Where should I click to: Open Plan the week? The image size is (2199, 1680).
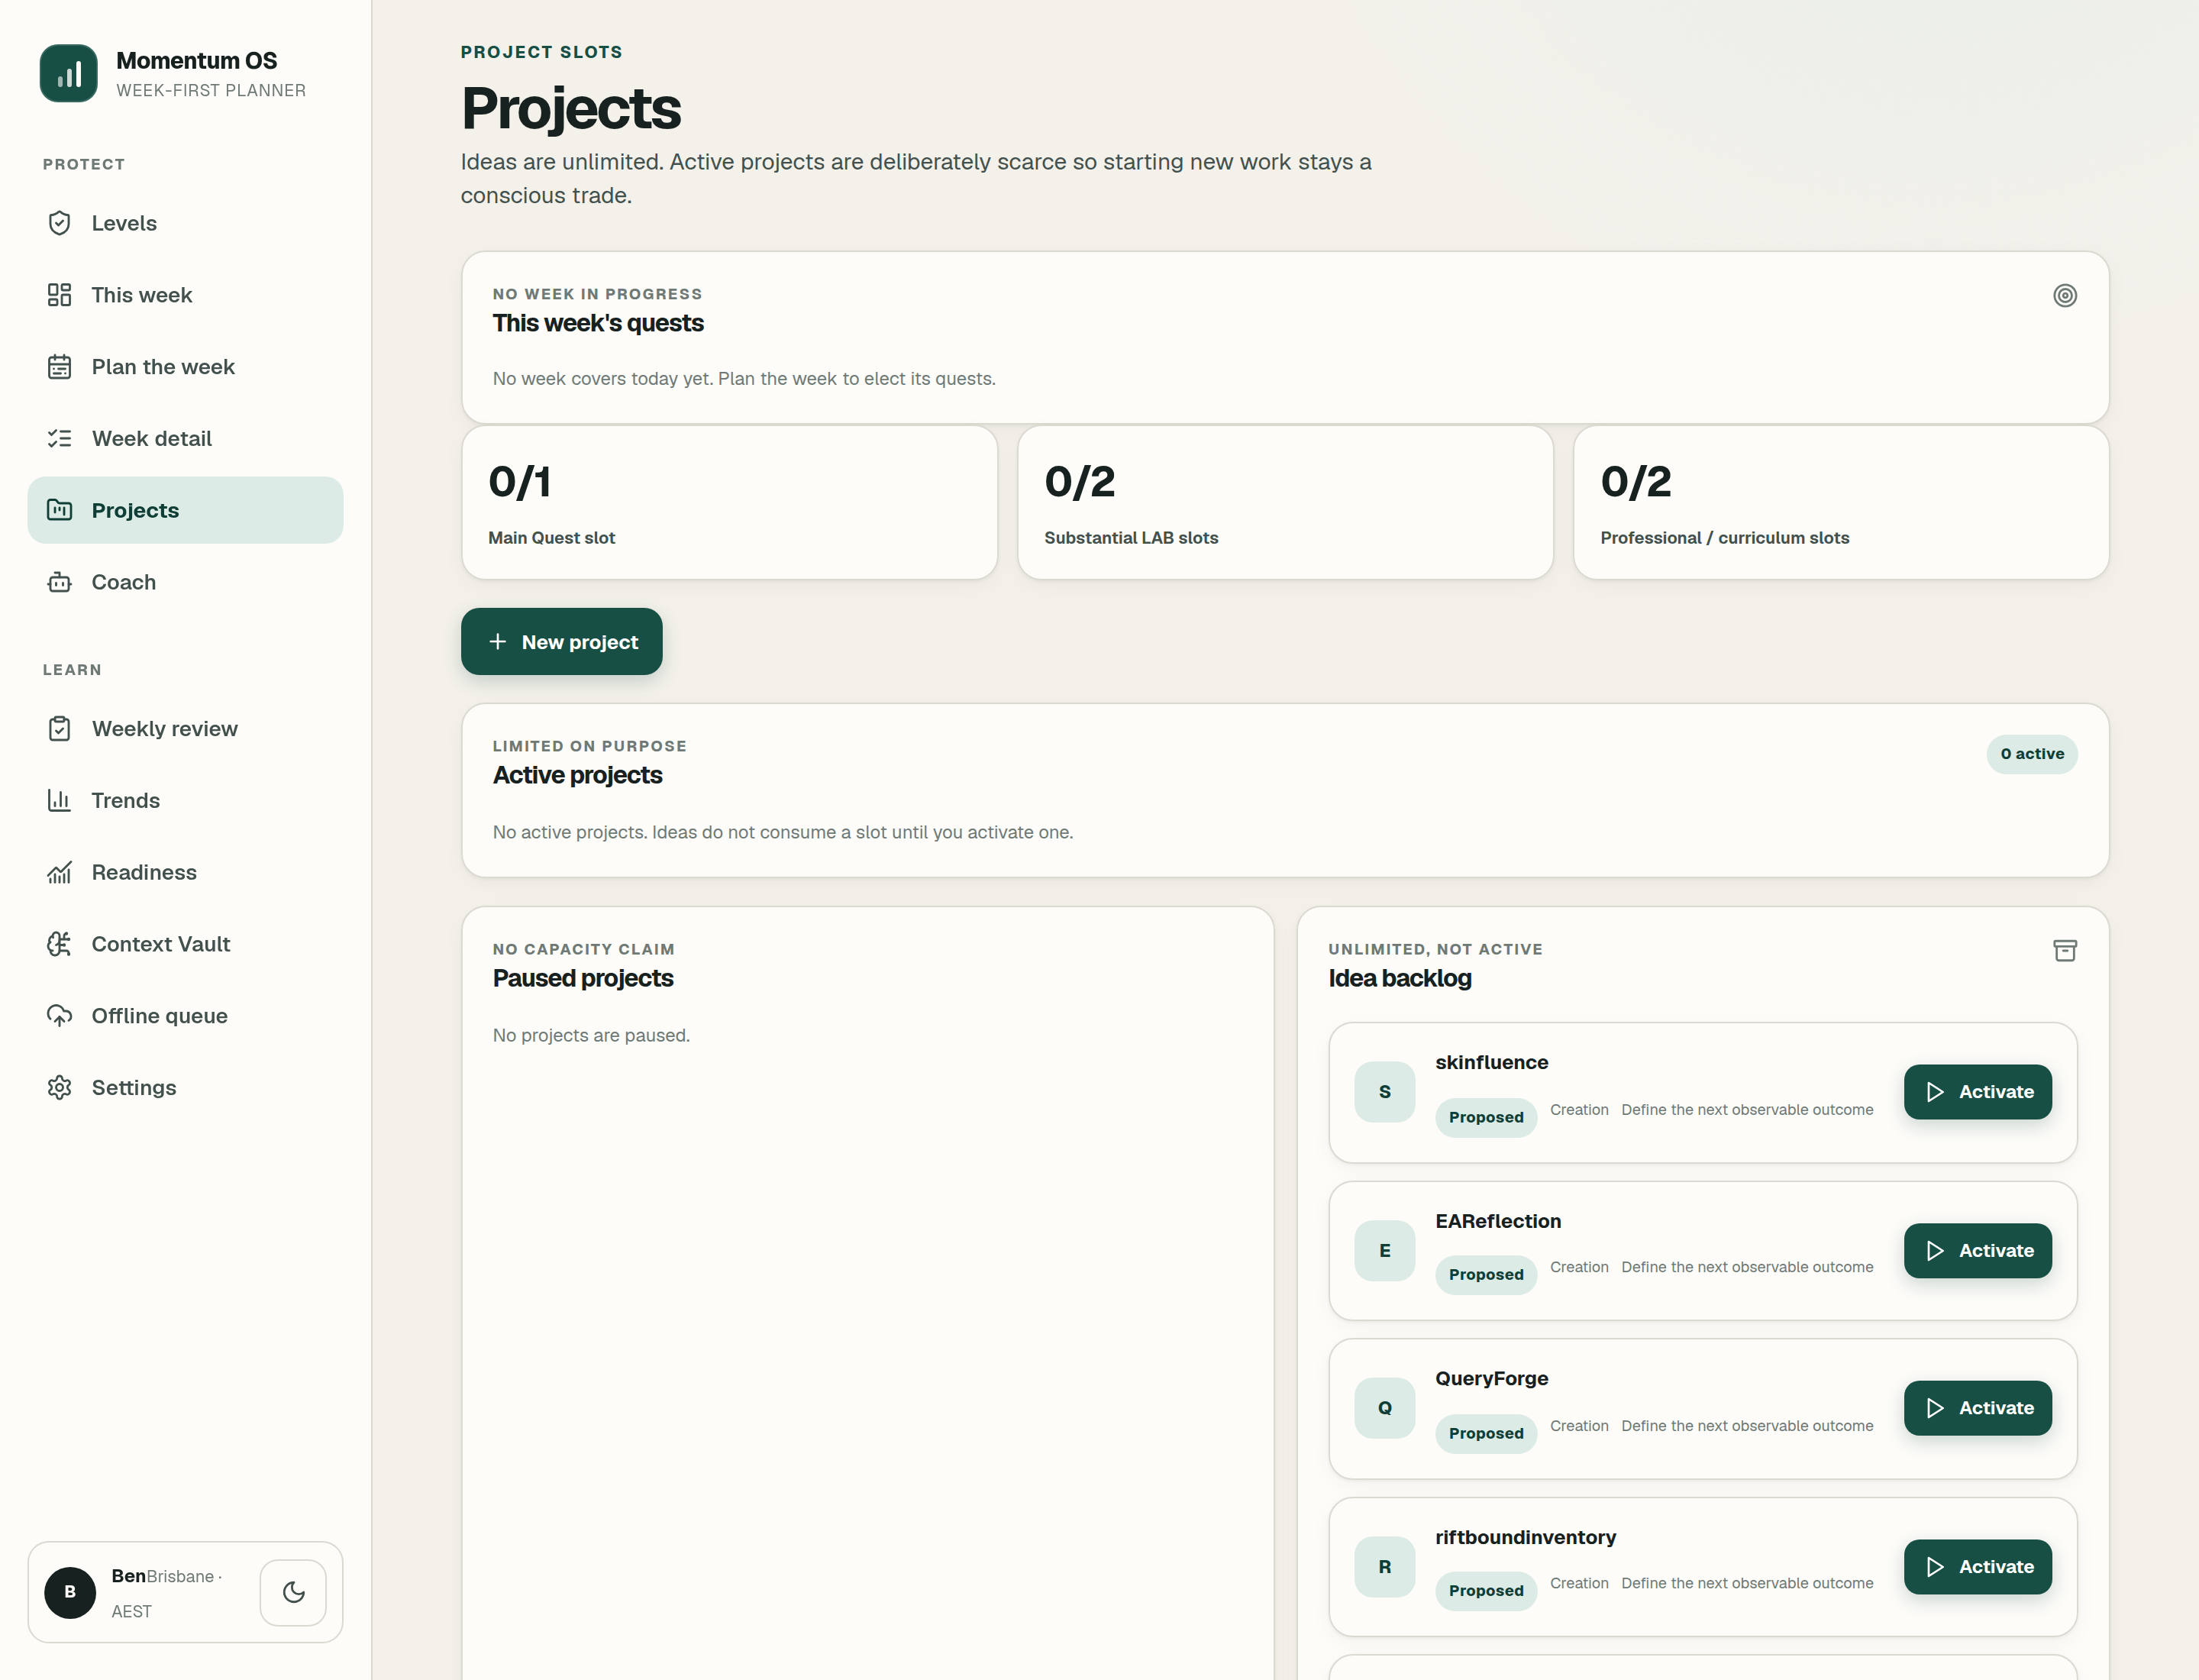pyautogui.click(x=185, y=367)
